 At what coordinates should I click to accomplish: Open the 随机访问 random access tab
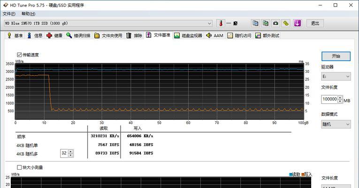239,36
